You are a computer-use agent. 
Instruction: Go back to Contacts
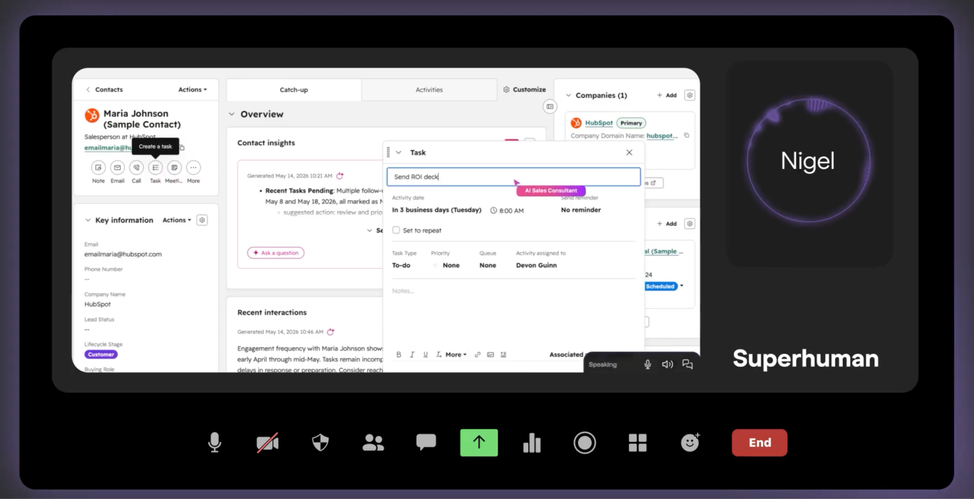pos(104,89)
